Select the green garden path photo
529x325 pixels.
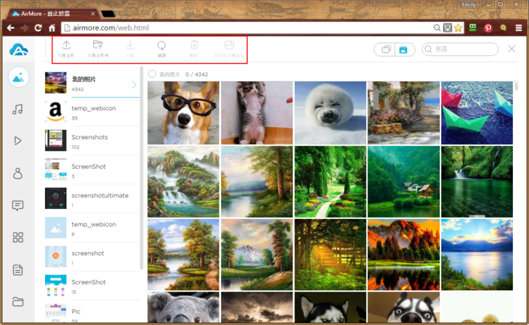331,181
